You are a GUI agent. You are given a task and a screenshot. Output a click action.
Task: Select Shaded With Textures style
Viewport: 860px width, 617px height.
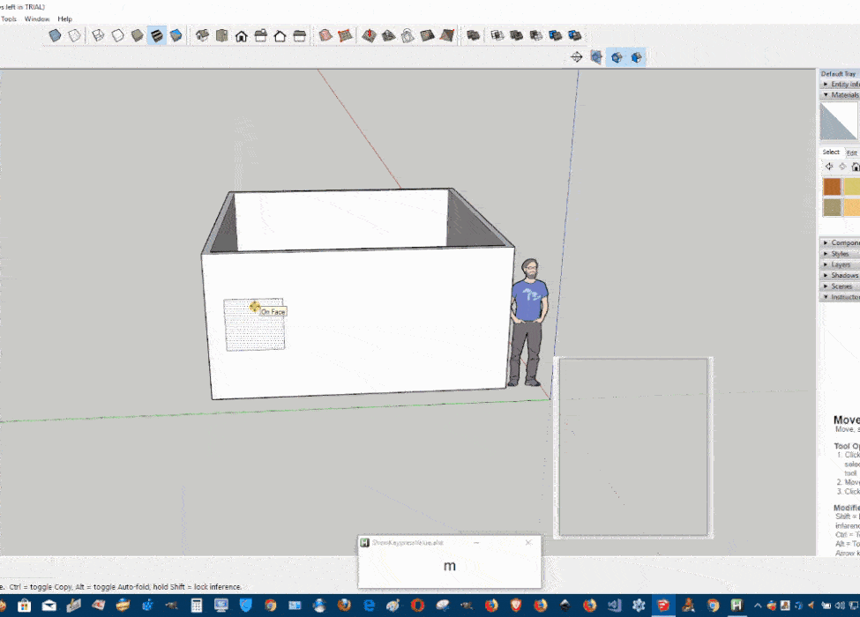[157, 35]
